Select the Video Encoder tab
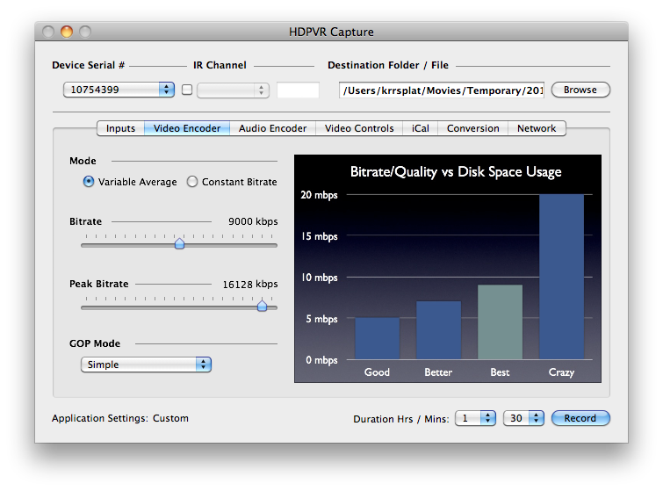663x491 pixels. click(187, 128)
